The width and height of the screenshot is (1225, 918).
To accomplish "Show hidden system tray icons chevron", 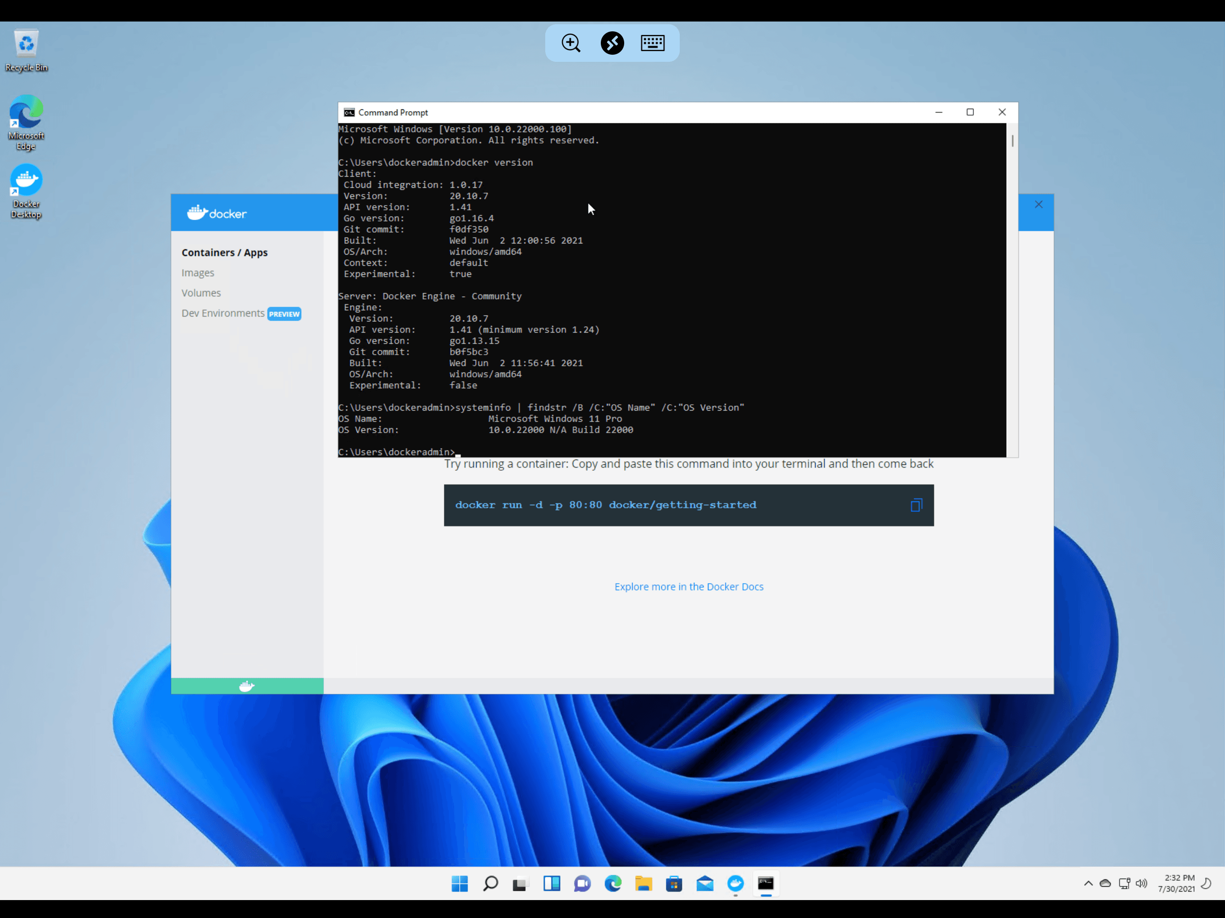I will pos(1088,883).
